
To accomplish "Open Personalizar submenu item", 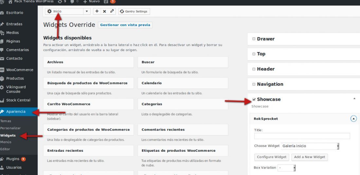I will coord(10,128).
